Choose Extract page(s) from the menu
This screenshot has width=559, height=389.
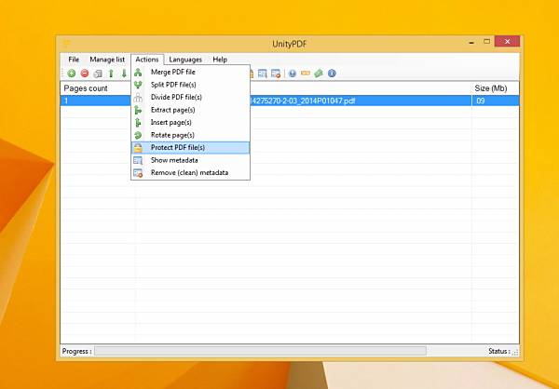click(x=190, y=110)
